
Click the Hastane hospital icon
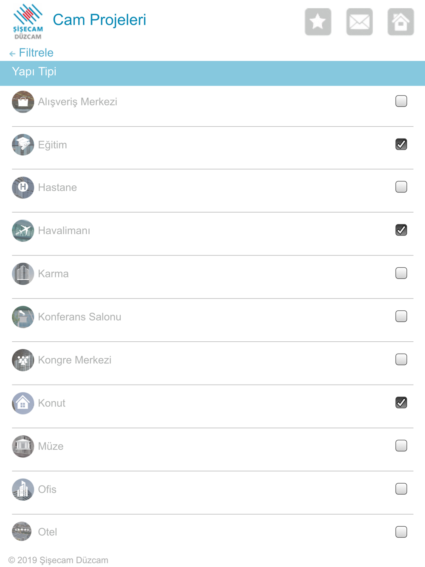tap(23, 187)
